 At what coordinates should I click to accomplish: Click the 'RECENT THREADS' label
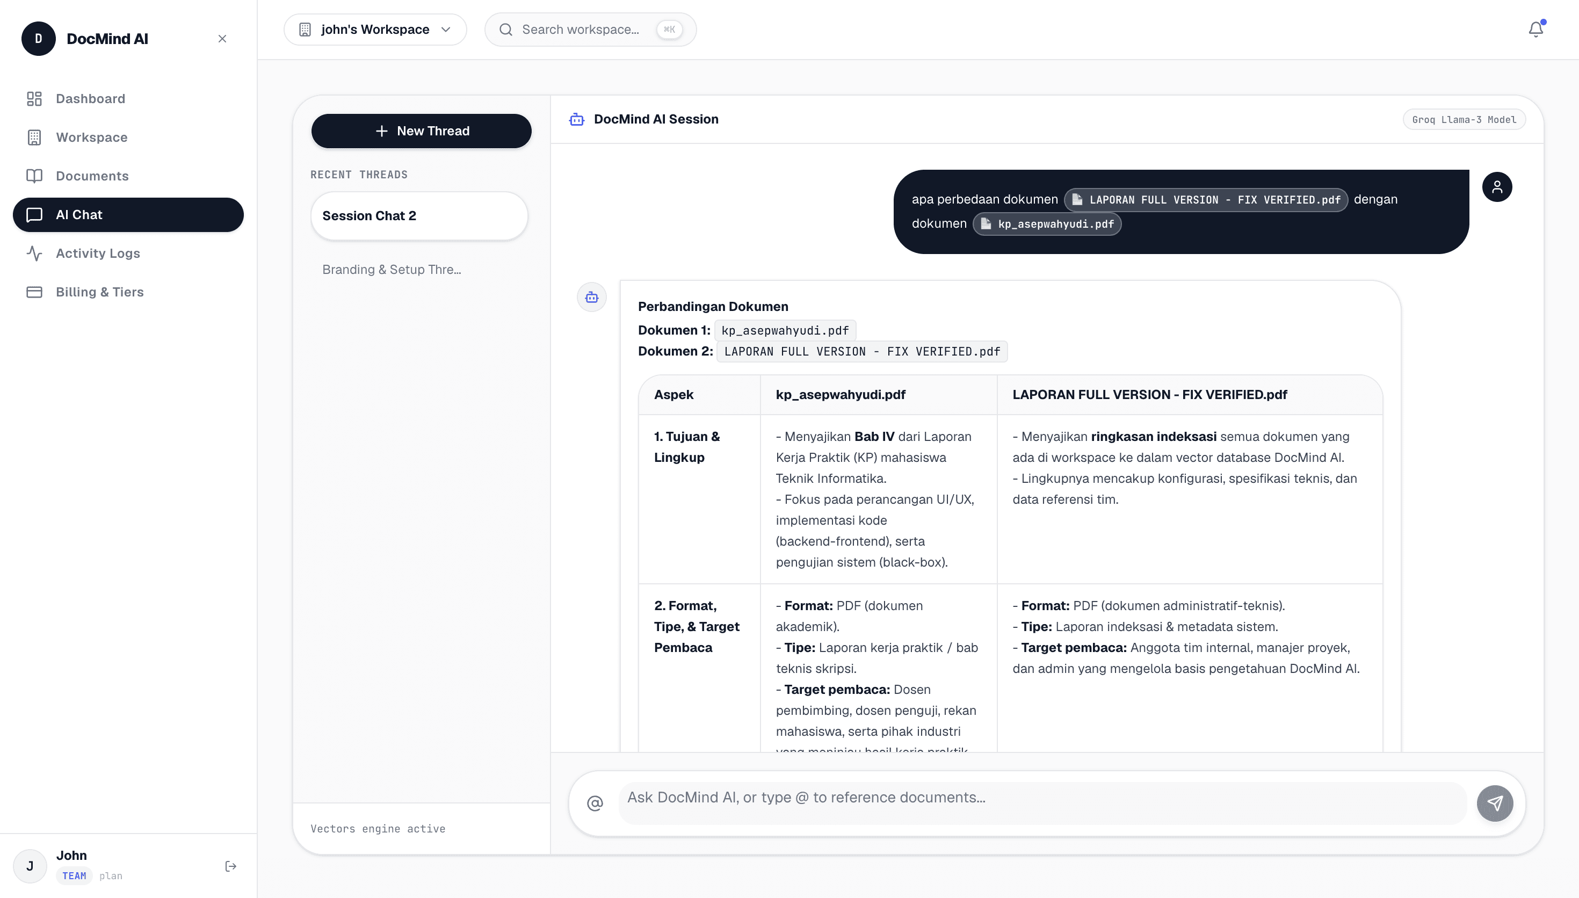[x=359, y=175]
